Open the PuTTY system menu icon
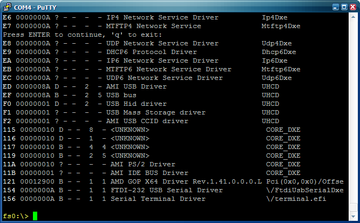360x223 pixels. pos(8,7)
